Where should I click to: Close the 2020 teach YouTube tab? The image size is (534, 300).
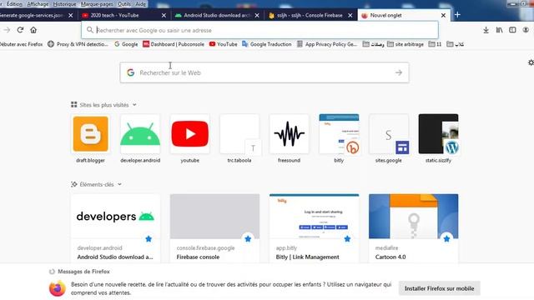164,15
